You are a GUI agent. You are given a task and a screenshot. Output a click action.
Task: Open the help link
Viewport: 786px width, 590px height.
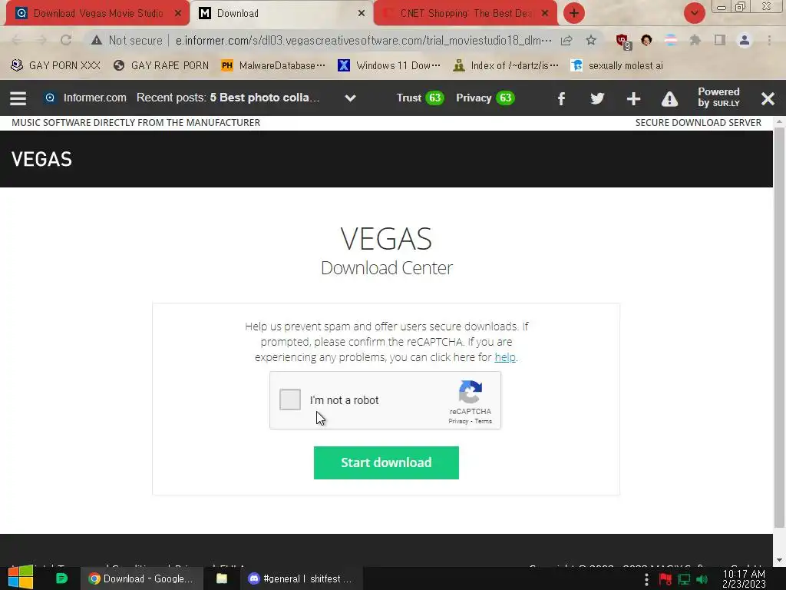click(505, 357)
